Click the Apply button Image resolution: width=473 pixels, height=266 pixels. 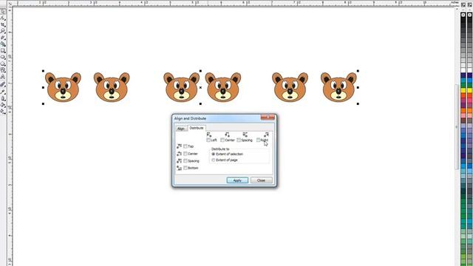pyautogui.click(x=237, y=180)
